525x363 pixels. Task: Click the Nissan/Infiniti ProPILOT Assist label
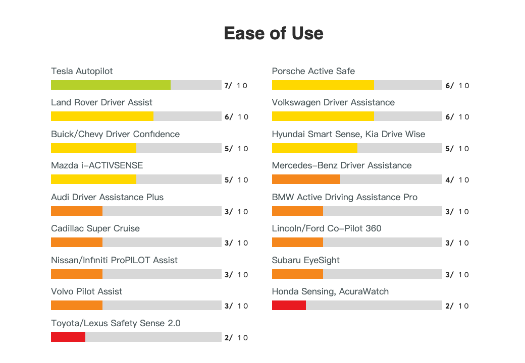point(114,260)
